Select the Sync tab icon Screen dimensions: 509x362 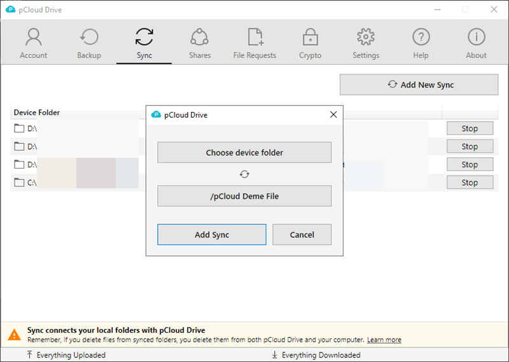(144, 37)
